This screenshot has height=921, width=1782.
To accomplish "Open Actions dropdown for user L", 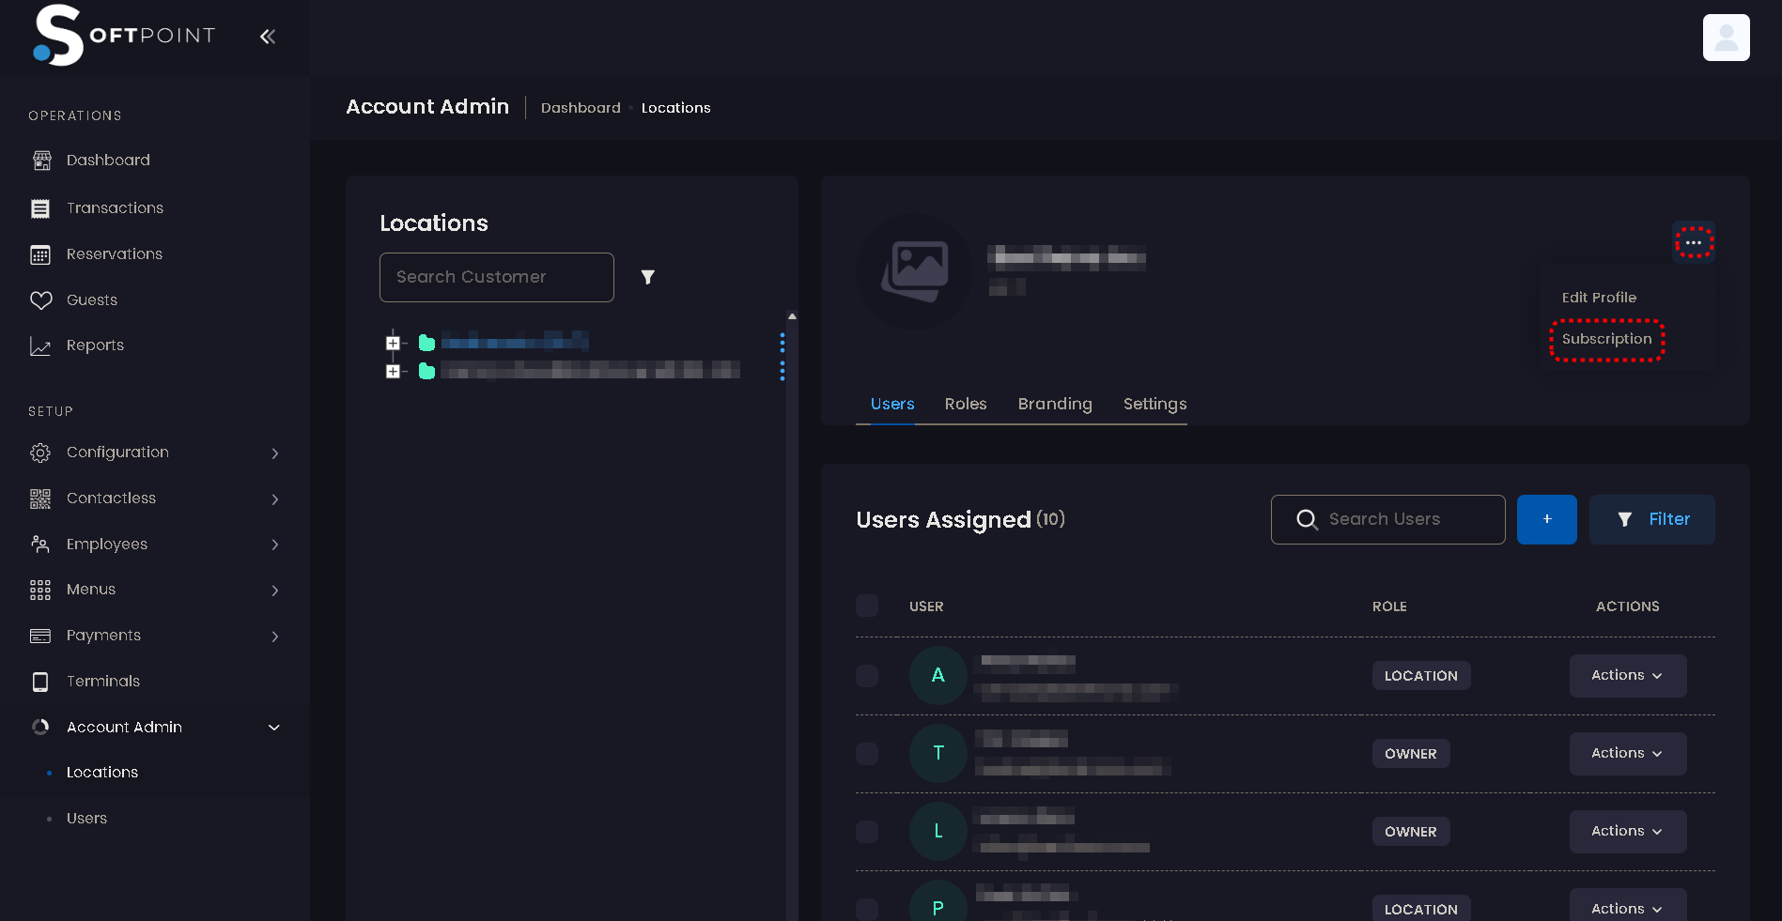I will click(x=1627, y=832).
